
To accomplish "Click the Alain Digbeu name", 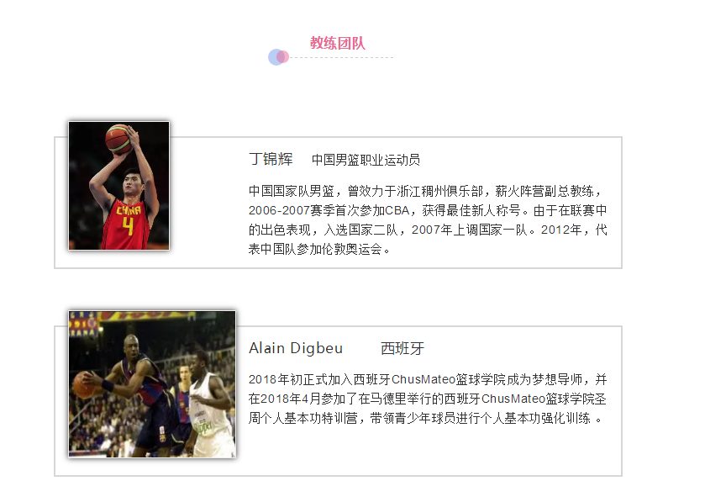I will pos(296,348).
